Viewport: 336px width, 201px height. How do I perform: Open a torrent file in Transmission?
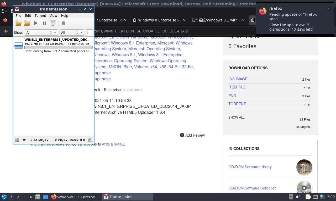18,23
